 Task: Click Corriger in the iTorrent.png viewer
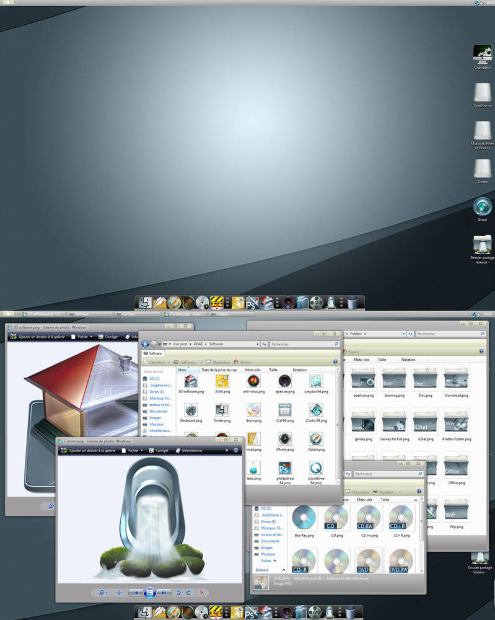[159, 450]
